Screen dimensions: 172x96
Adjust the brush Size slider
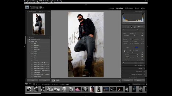[133, 52]
